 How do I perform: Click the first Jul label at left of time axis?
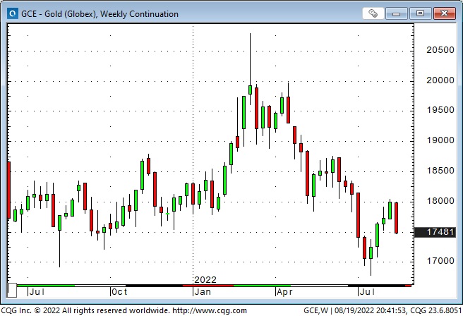(x=37, y=292)
